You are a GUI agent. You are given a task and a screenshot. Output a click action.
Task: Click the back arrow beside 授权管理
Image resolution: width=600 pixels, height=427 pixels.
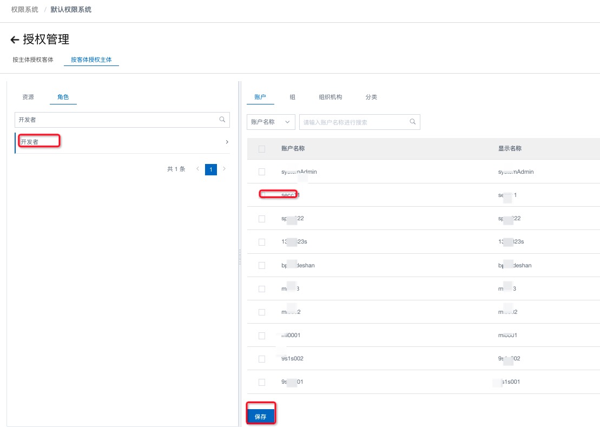click(x=15, y=40)
